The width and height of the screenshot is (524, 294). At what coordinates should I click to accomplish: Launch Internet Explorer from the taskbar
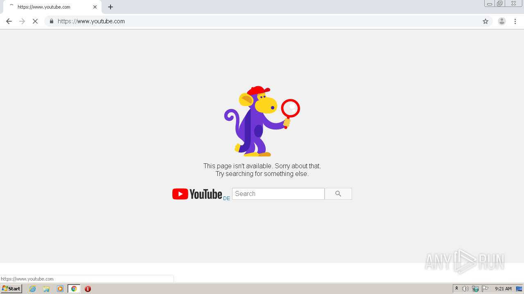point(33,289)
